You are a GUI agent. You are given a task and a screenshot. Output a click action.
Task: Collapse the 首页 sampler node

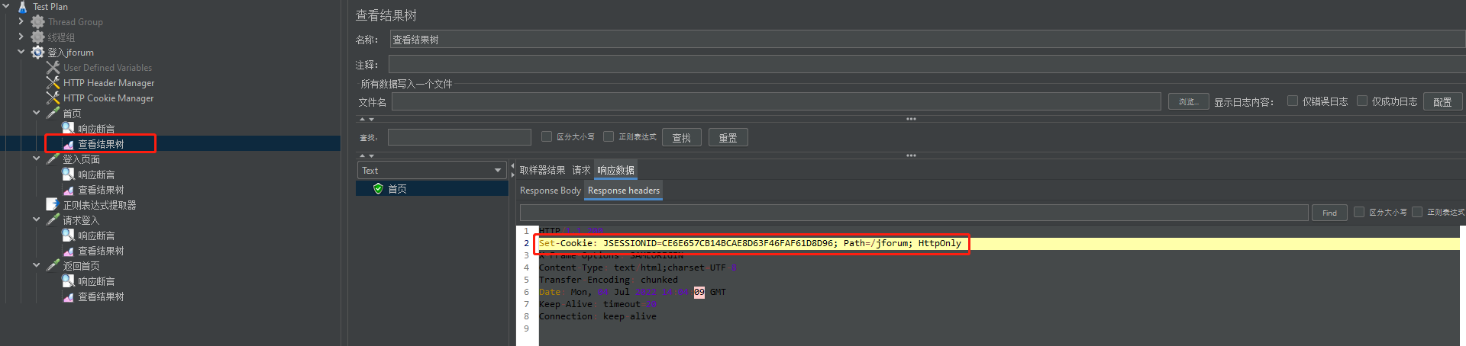37,113
